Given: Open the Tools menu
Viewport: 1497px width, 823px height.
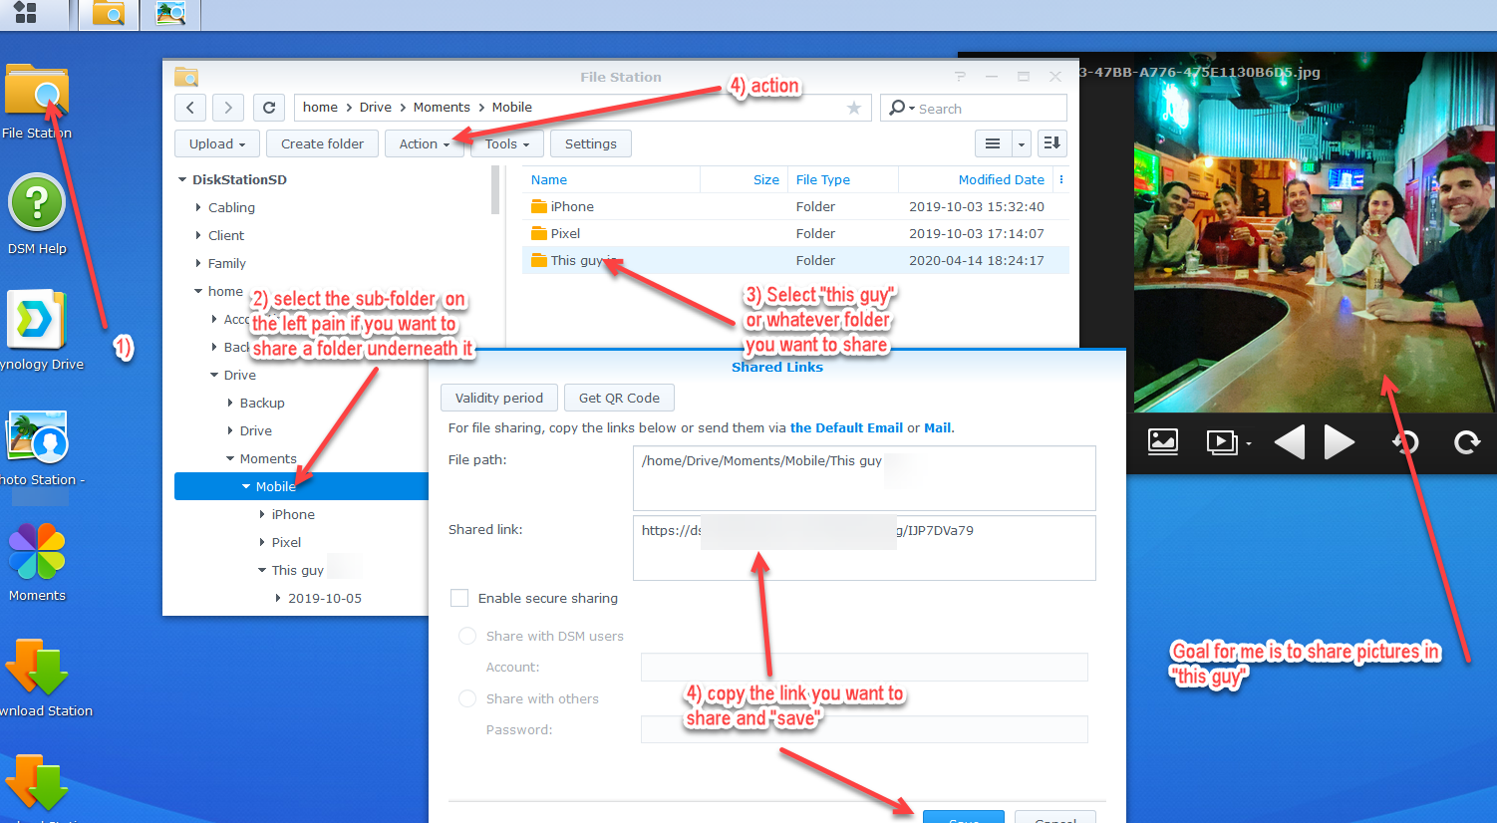Looking at the screenshot, I should click(x=506, y=143).
